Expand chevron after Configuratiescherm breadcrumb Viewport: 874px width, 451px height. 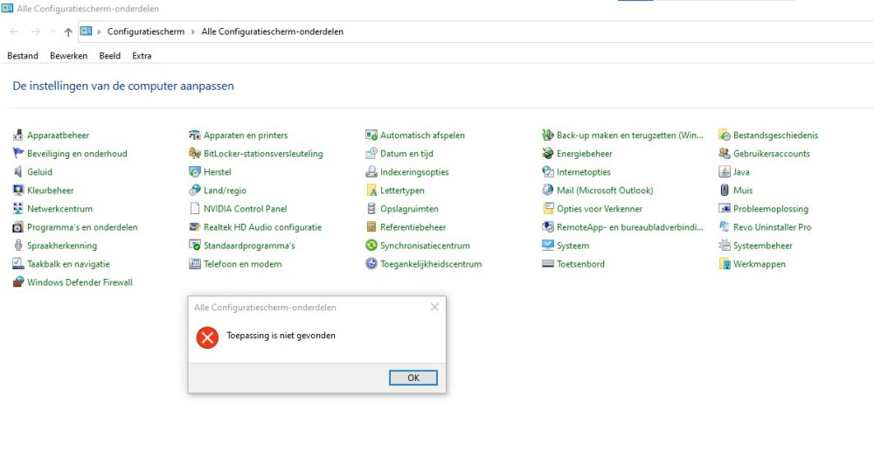pos(192,31)
